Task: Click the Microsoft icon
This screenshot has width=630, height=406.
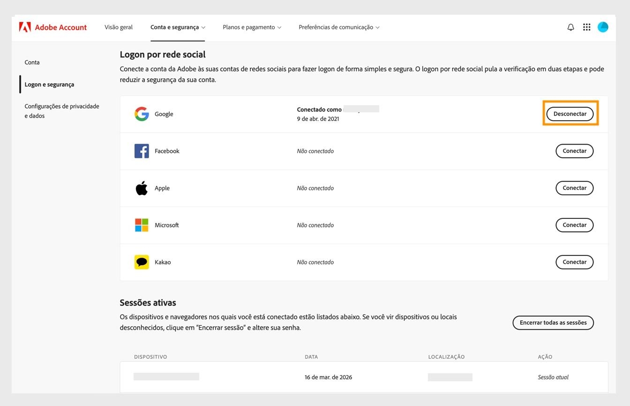Action: click(x=141, y=225)
